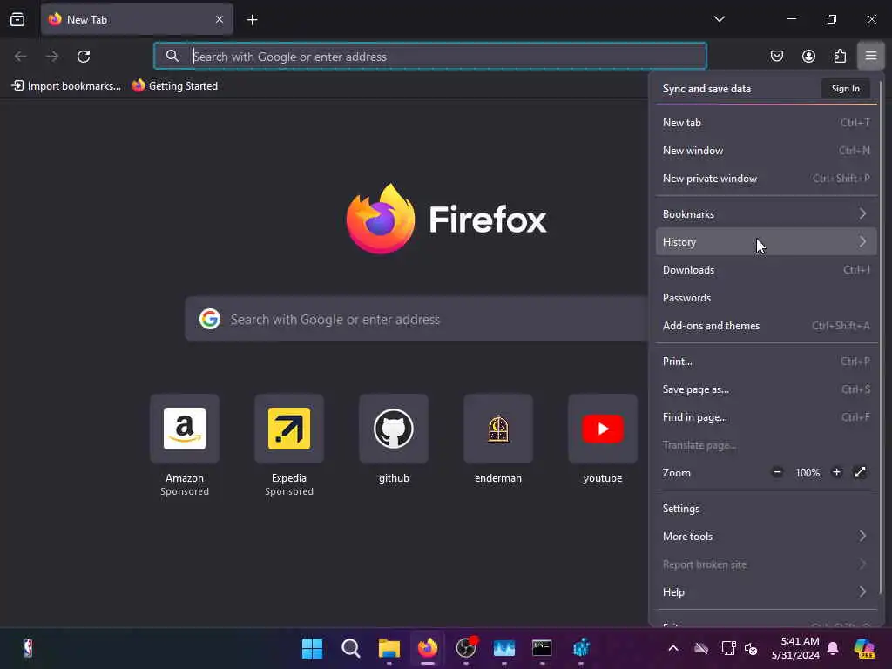Open the notification bell icon

point(833,648)
